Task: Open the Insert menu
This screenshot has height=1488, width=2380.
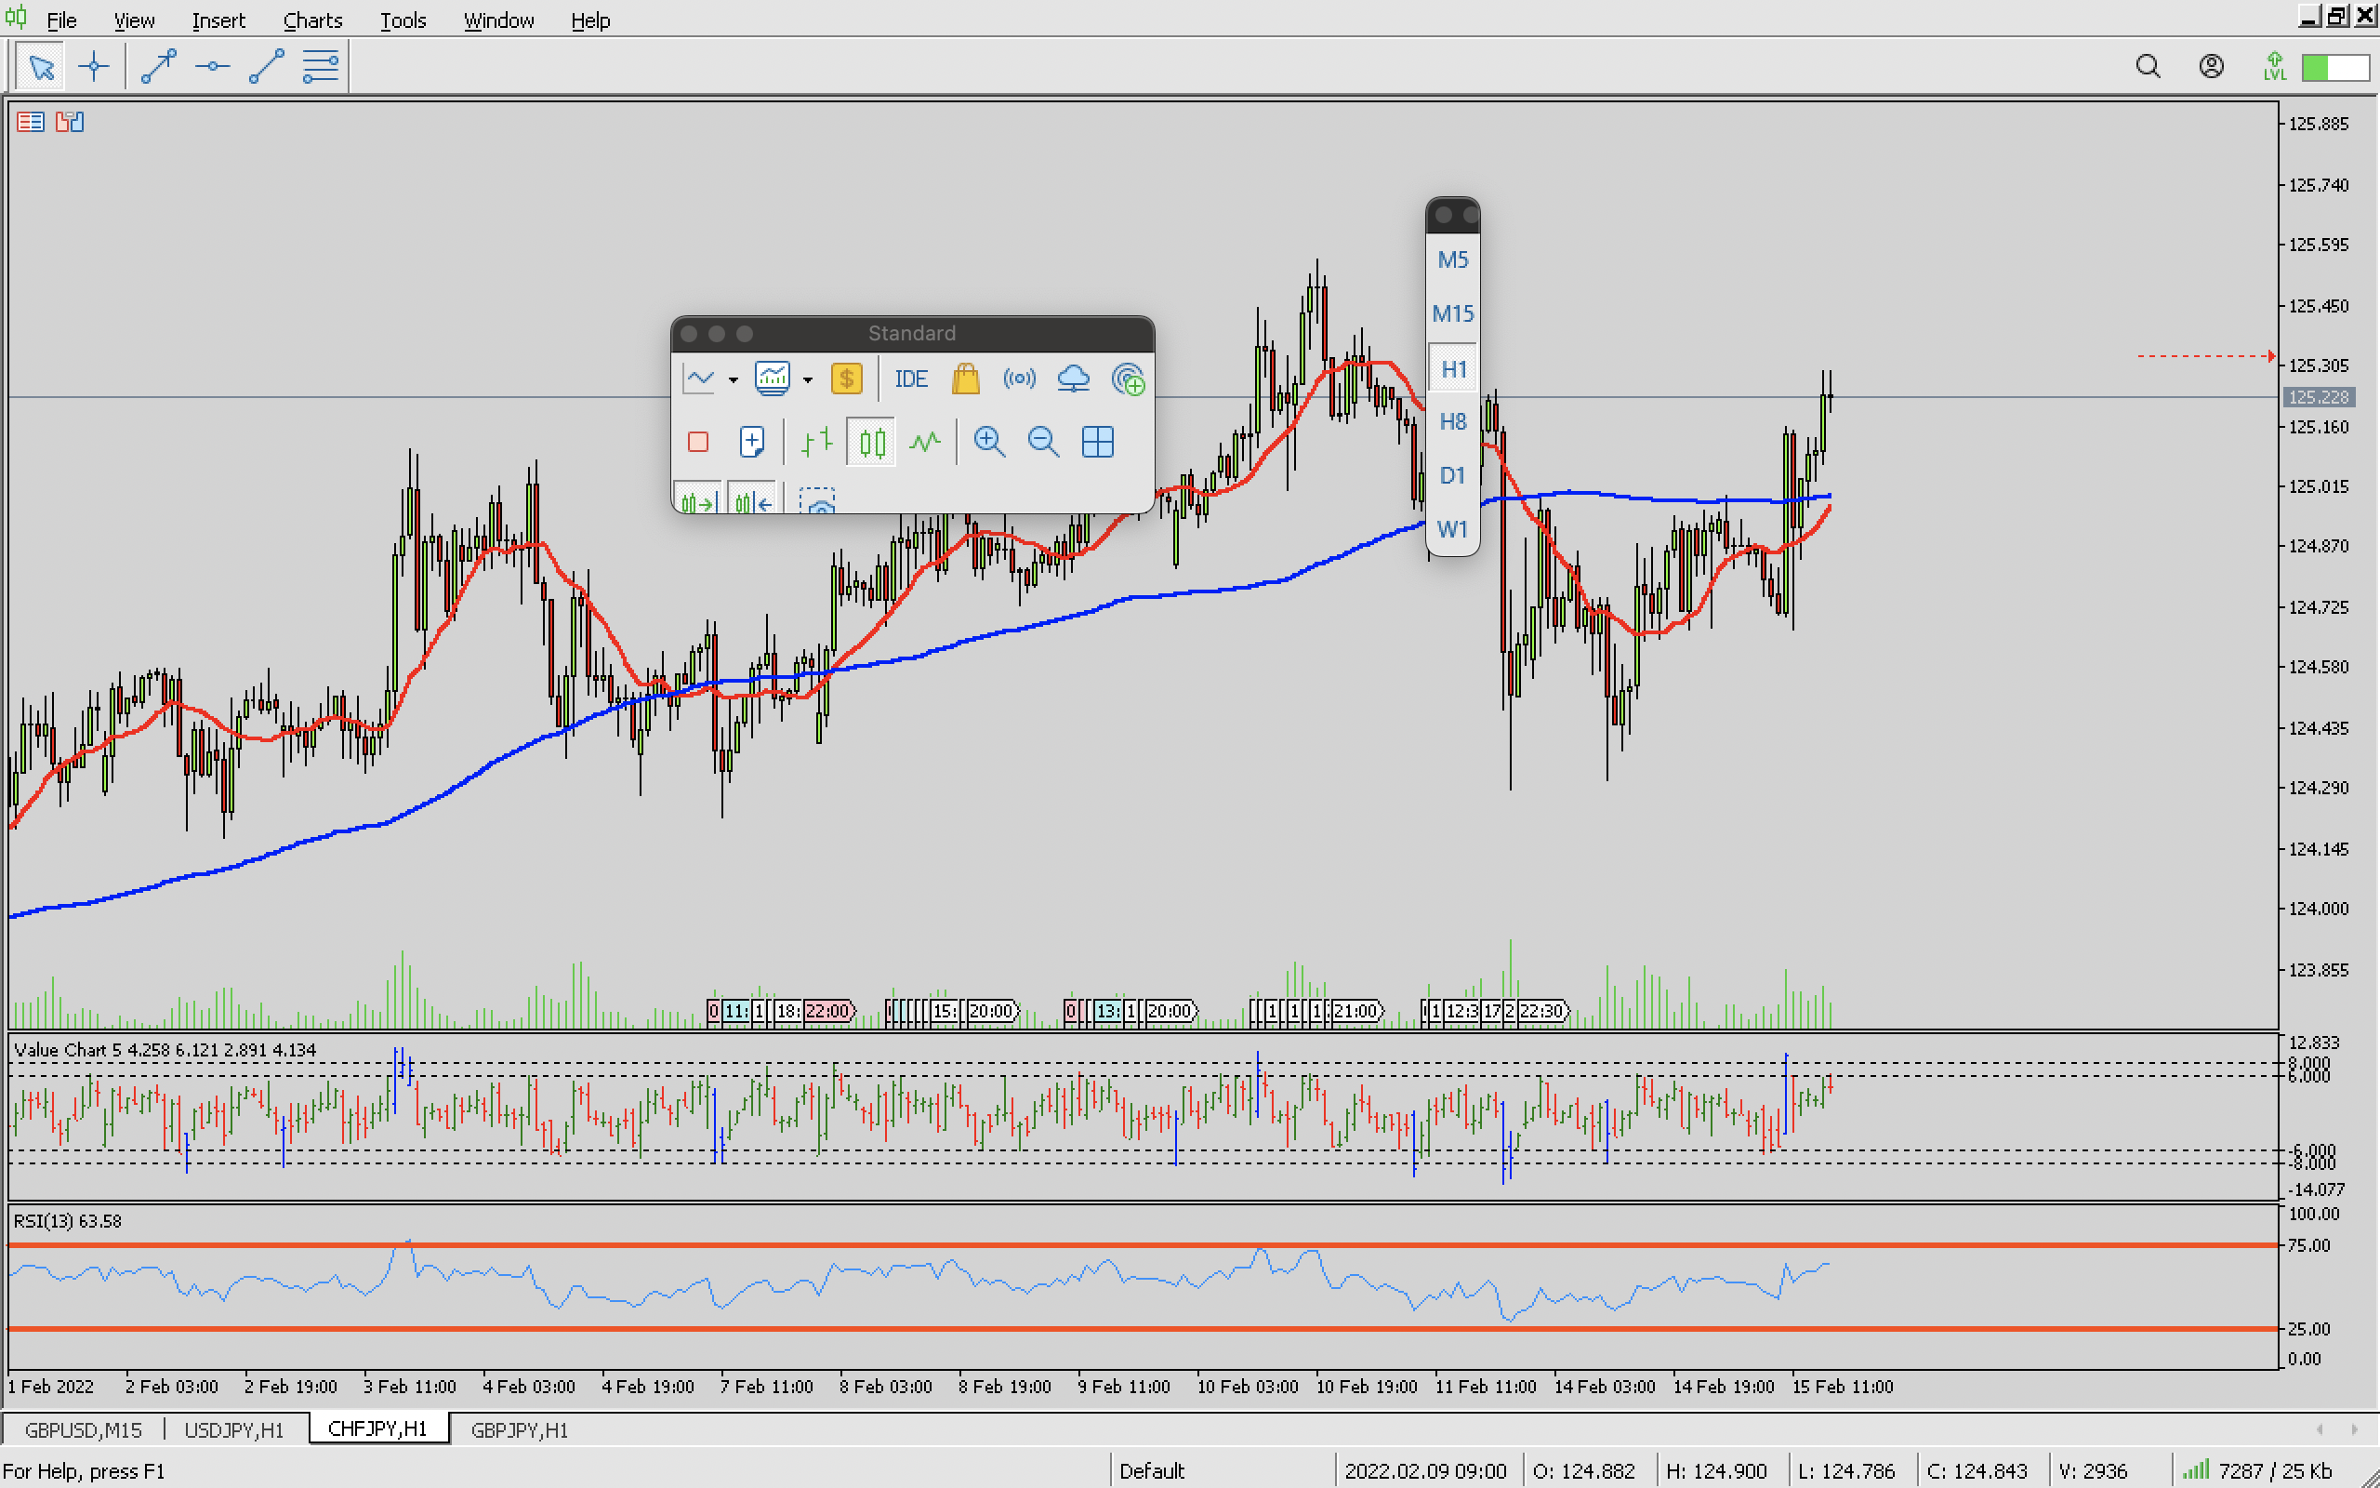Action: point(218,20)
